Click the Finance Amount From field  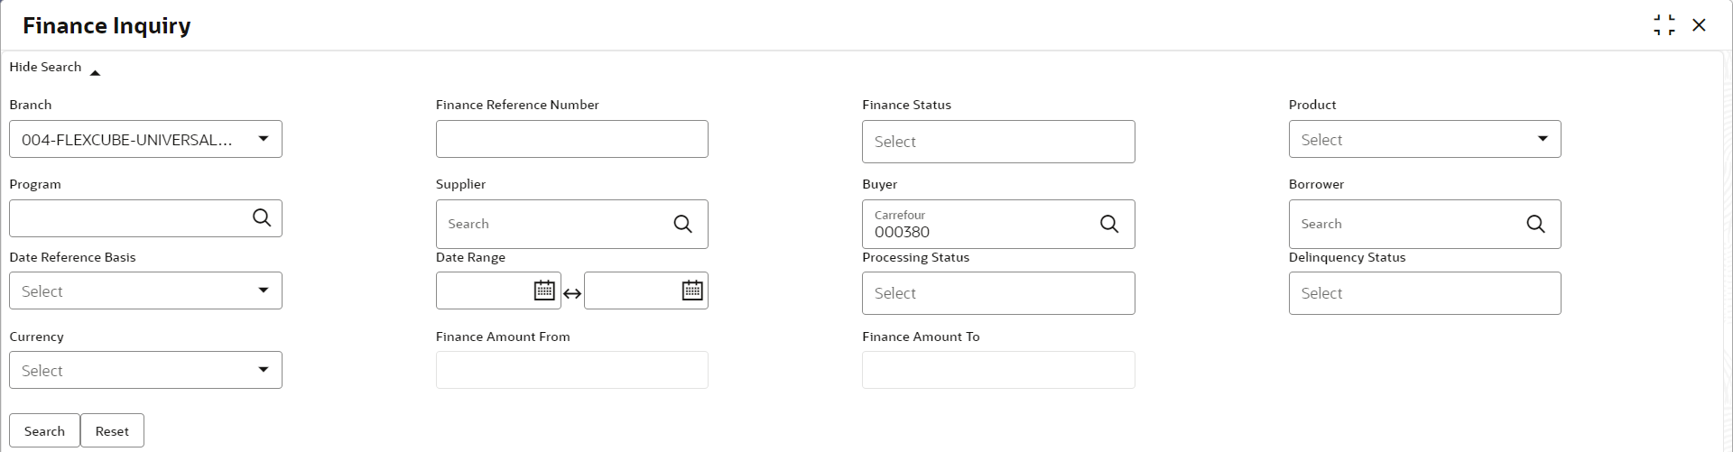(x=571, y=370)
